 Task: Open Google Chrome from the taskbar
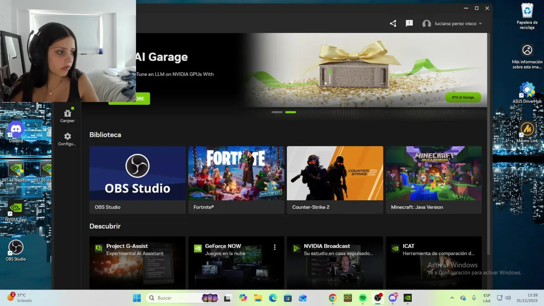pos(333,298)
